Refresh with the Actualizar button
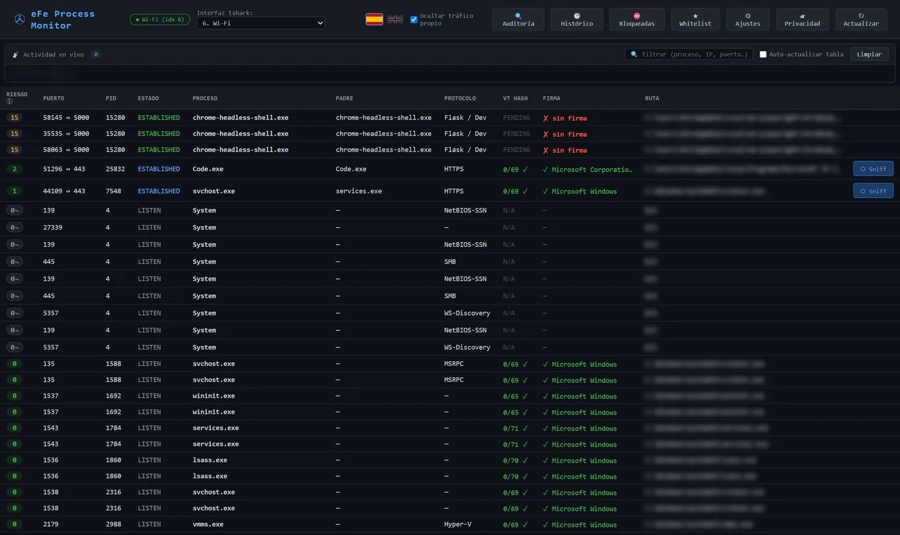Image resolution: width=900 pixels, height=535 pixels. [x=861, y=19]
